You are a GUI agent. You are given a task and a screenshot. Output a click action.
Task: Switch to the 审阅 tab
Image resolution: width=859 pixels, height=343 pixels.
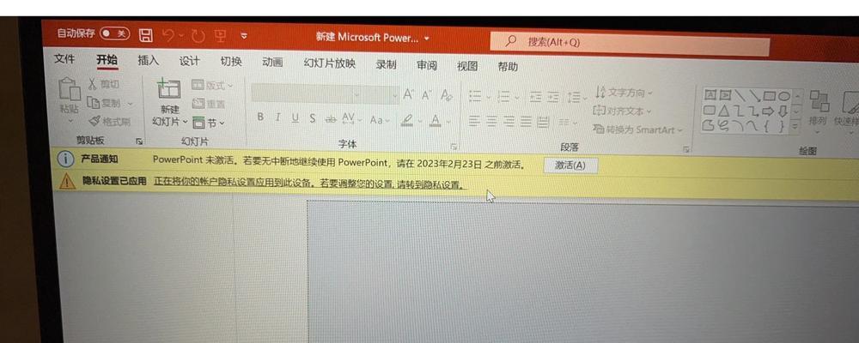[427, 66]
